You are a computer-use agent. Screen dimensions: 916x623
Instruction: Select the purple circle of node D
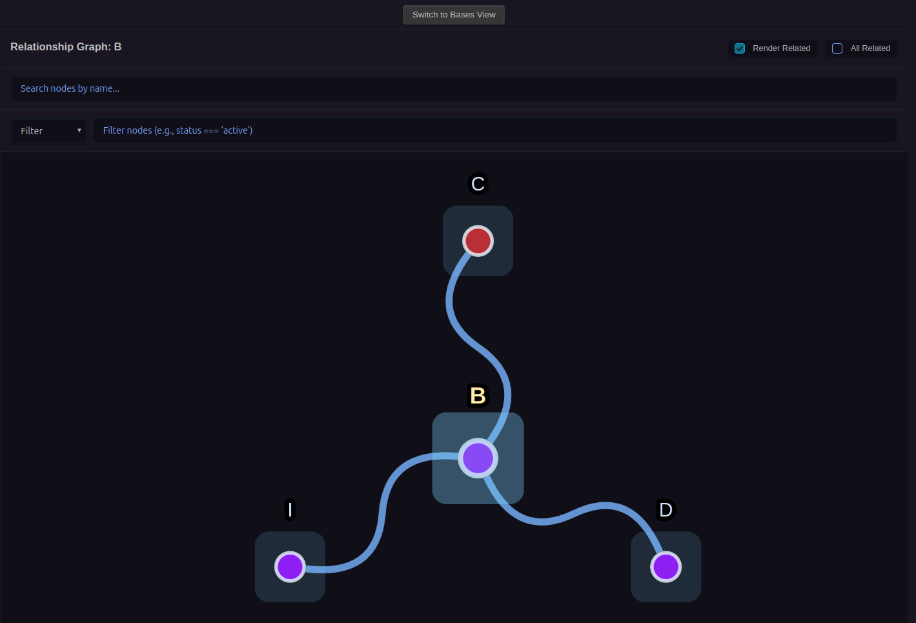pos(666,567)
